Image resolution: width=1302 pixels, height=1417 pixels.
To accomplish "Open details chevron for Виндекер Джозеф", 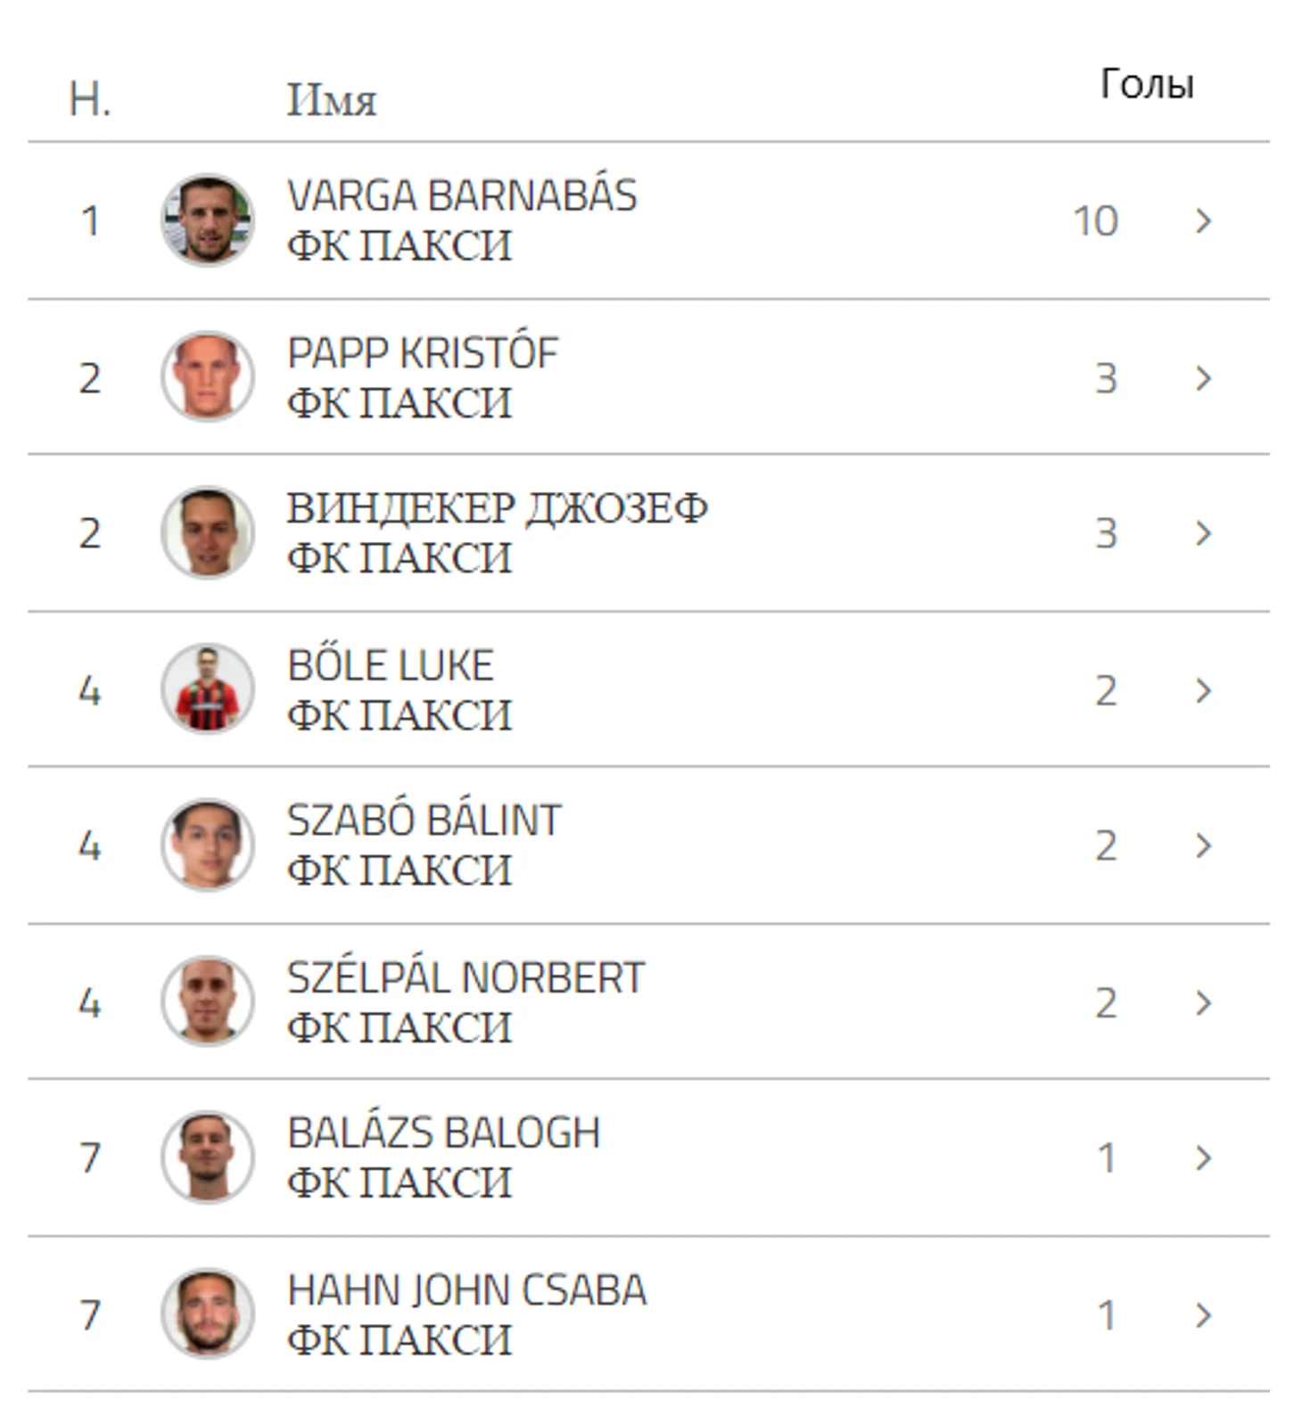I will pyautogui.click(x=1203, y=533).
